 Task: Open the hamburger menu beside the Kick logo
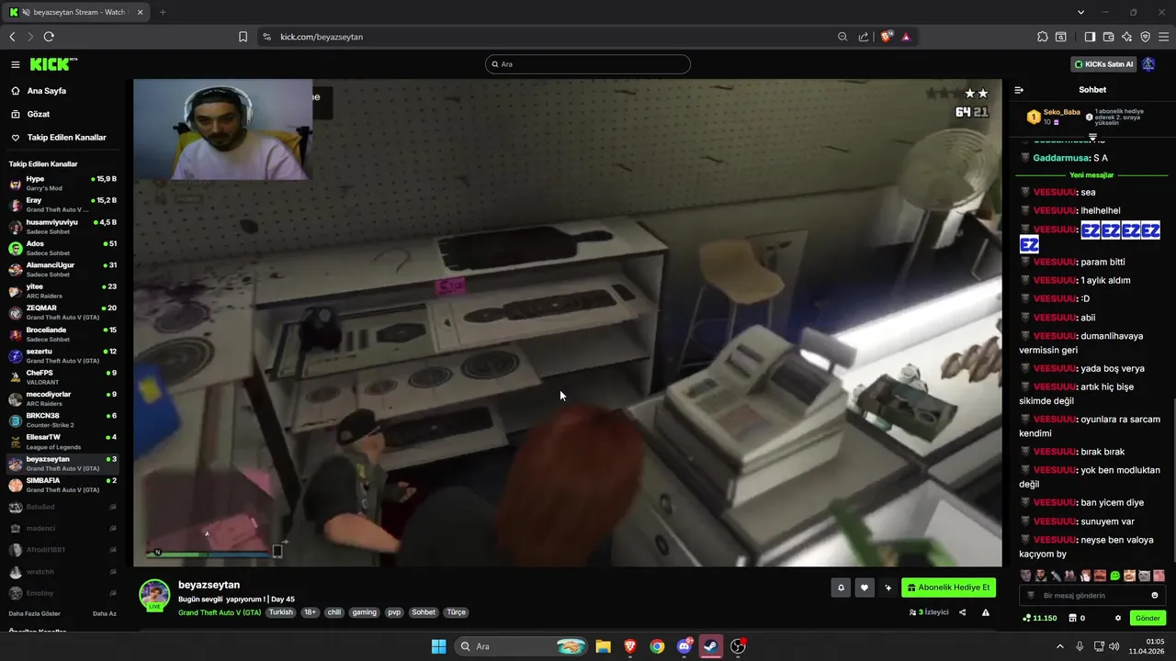pyautogui.click(x=16, y=64)
